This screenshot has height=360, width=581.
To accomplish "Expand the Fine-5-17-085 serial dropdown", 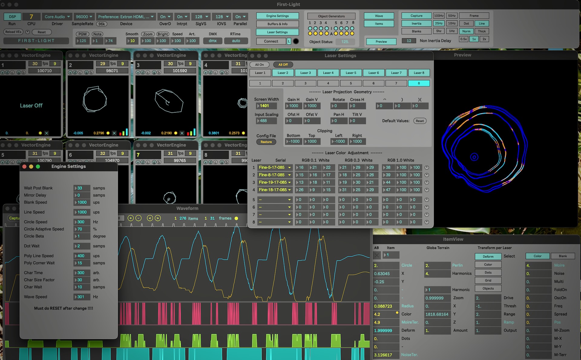I will 289,167.
